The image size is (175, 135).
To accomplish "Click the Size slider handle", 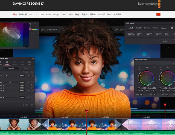I will pos(10,82).
